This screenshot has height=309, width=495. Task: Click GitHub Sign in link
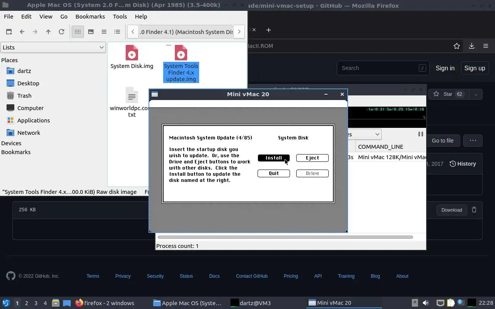tap(445, 68)
